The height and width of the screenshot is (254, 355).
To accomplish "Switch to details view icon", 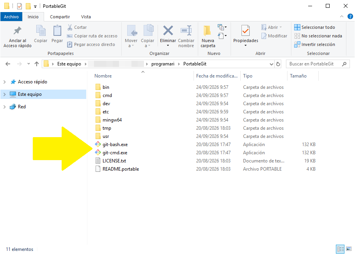I will click(x=340, y=249).
